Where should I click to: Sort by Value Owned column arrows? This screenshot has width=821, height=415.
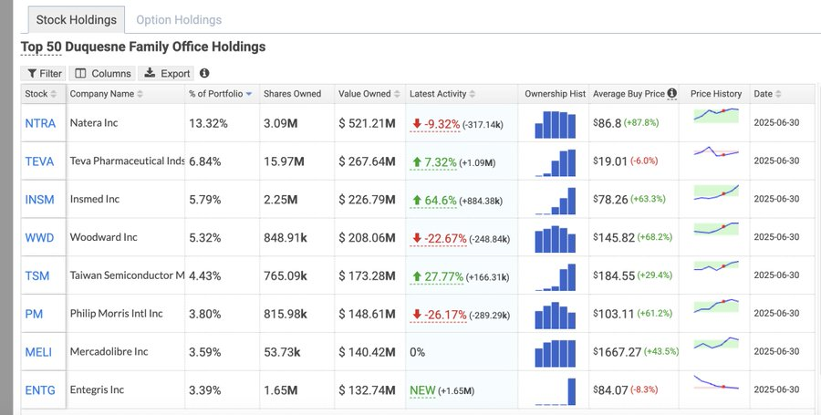point(397,94)
